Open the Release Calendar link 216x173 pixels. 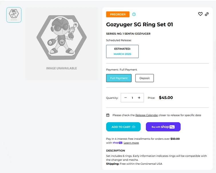[146, 115]
